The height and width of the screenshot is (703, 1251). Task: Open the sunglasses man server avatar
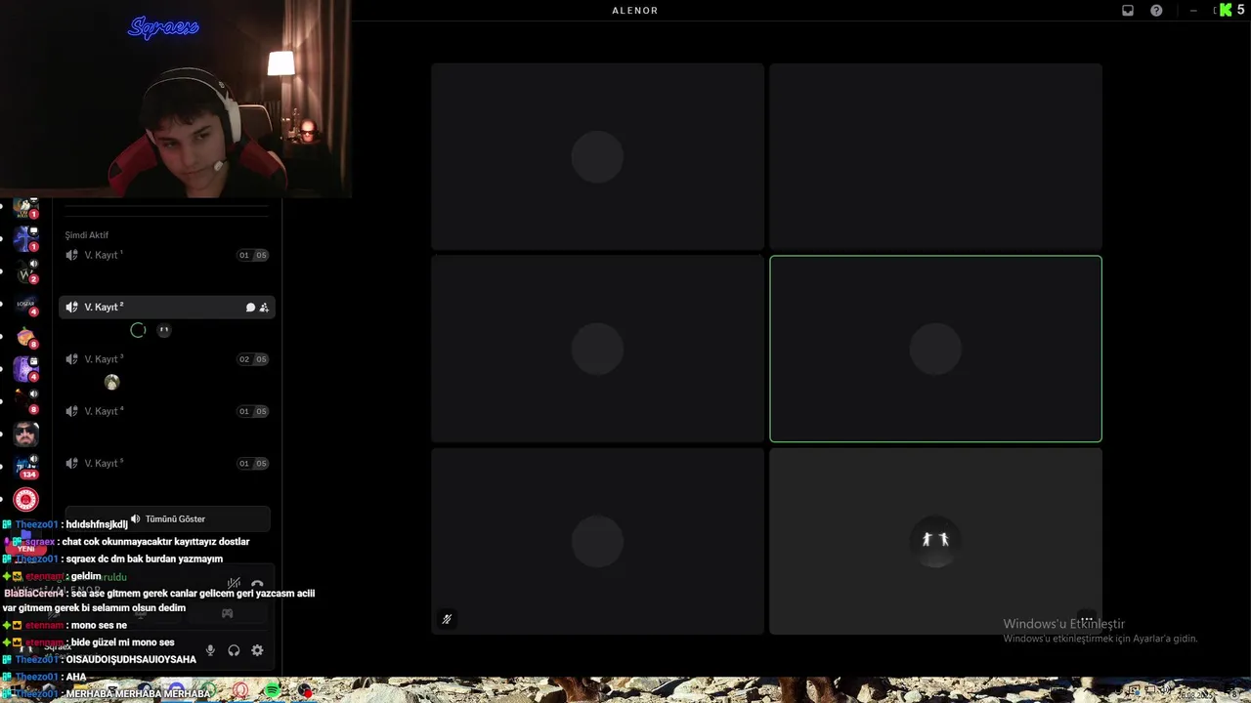click(x=26, y=434)
